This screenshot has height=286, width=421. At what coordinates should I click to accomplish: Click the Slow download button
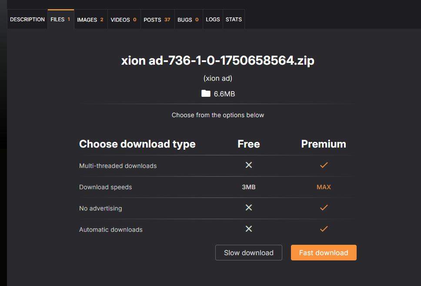tap(249, 253)
